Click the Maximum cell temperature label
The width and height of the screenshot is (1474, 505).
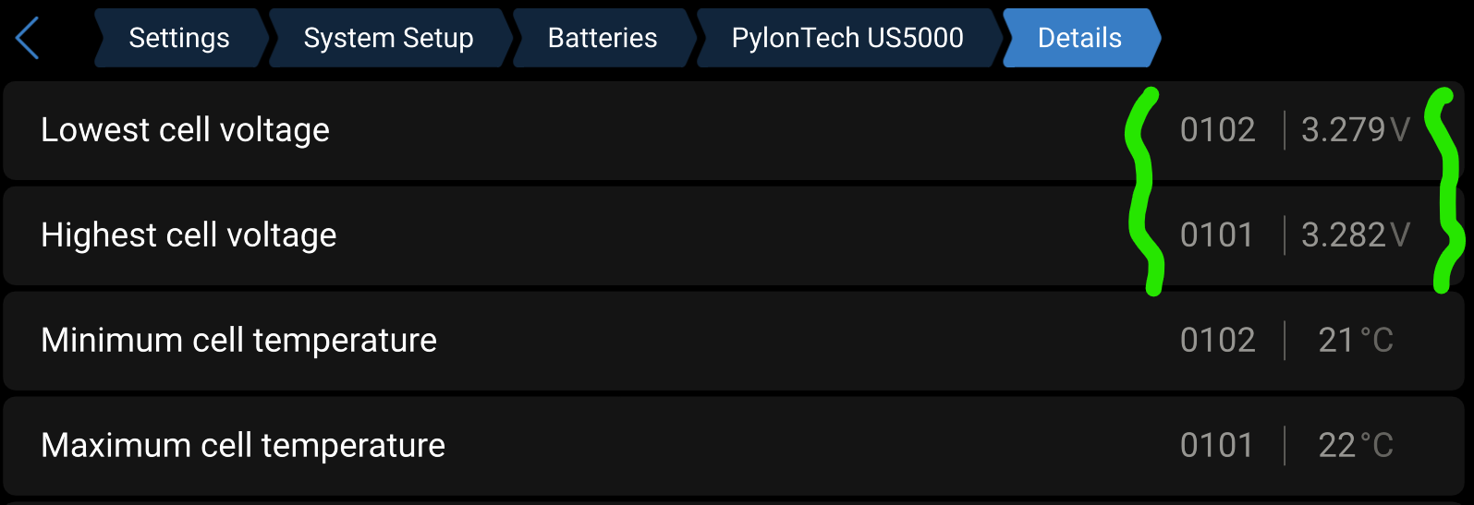(243, 446)
